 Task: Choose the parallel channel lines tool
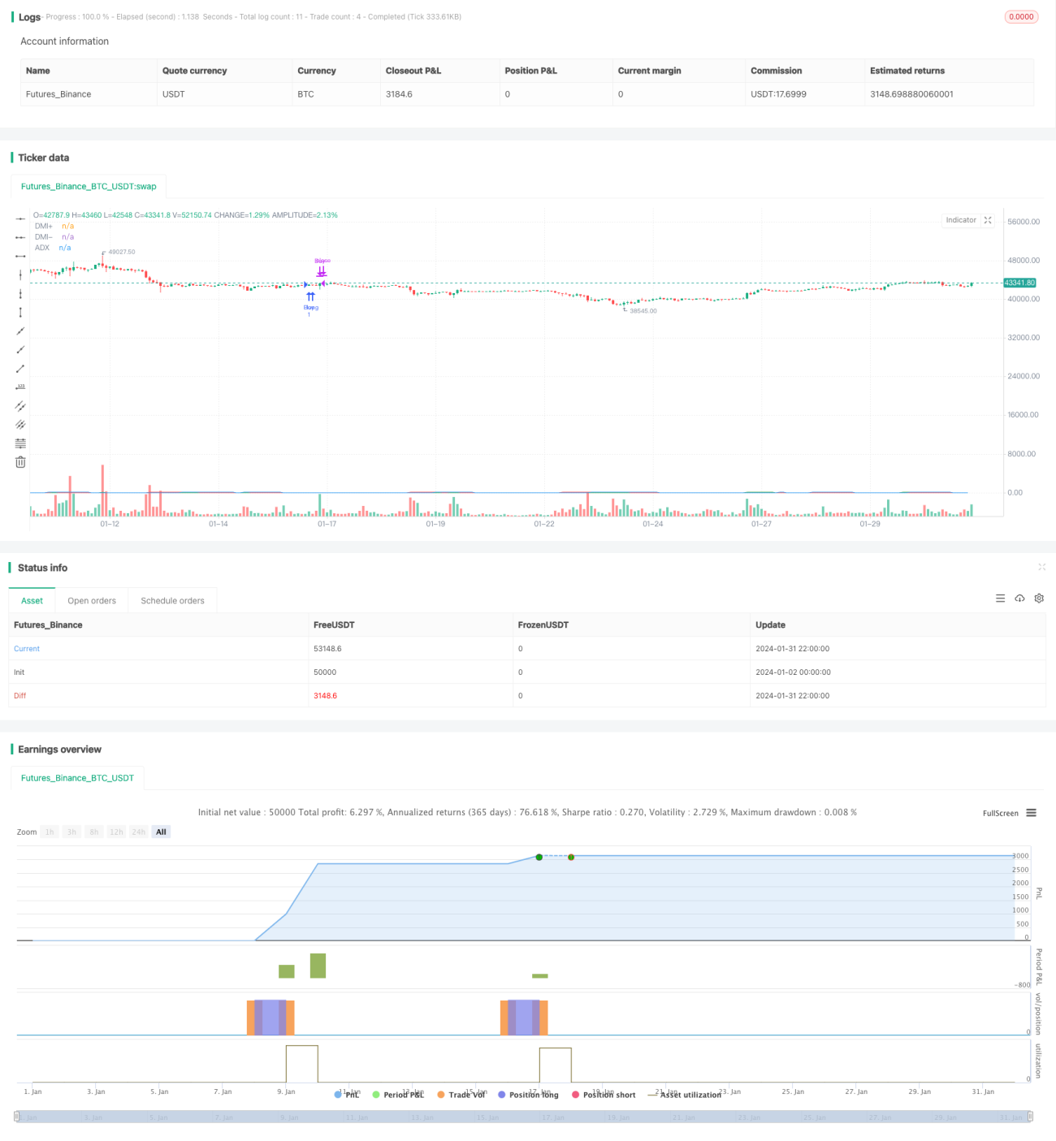point(20,405)
